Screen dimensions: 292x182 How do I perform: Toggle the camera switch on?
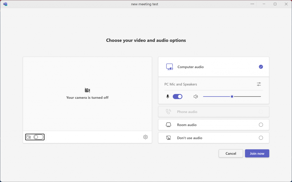pyautogui.click(x=38, y=137)
